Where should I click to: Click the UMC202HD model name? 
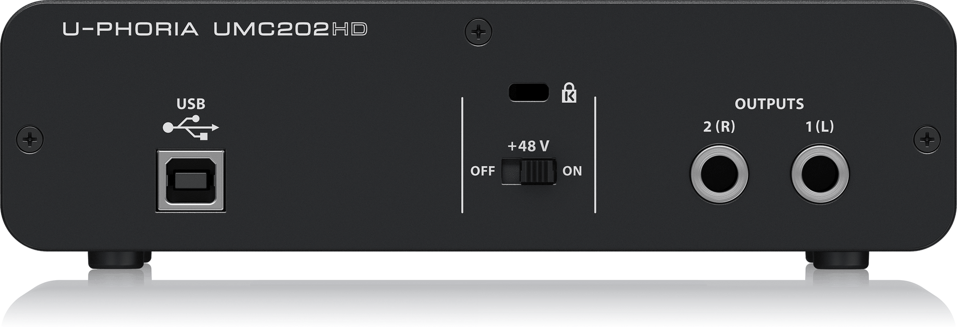point(290,29)
